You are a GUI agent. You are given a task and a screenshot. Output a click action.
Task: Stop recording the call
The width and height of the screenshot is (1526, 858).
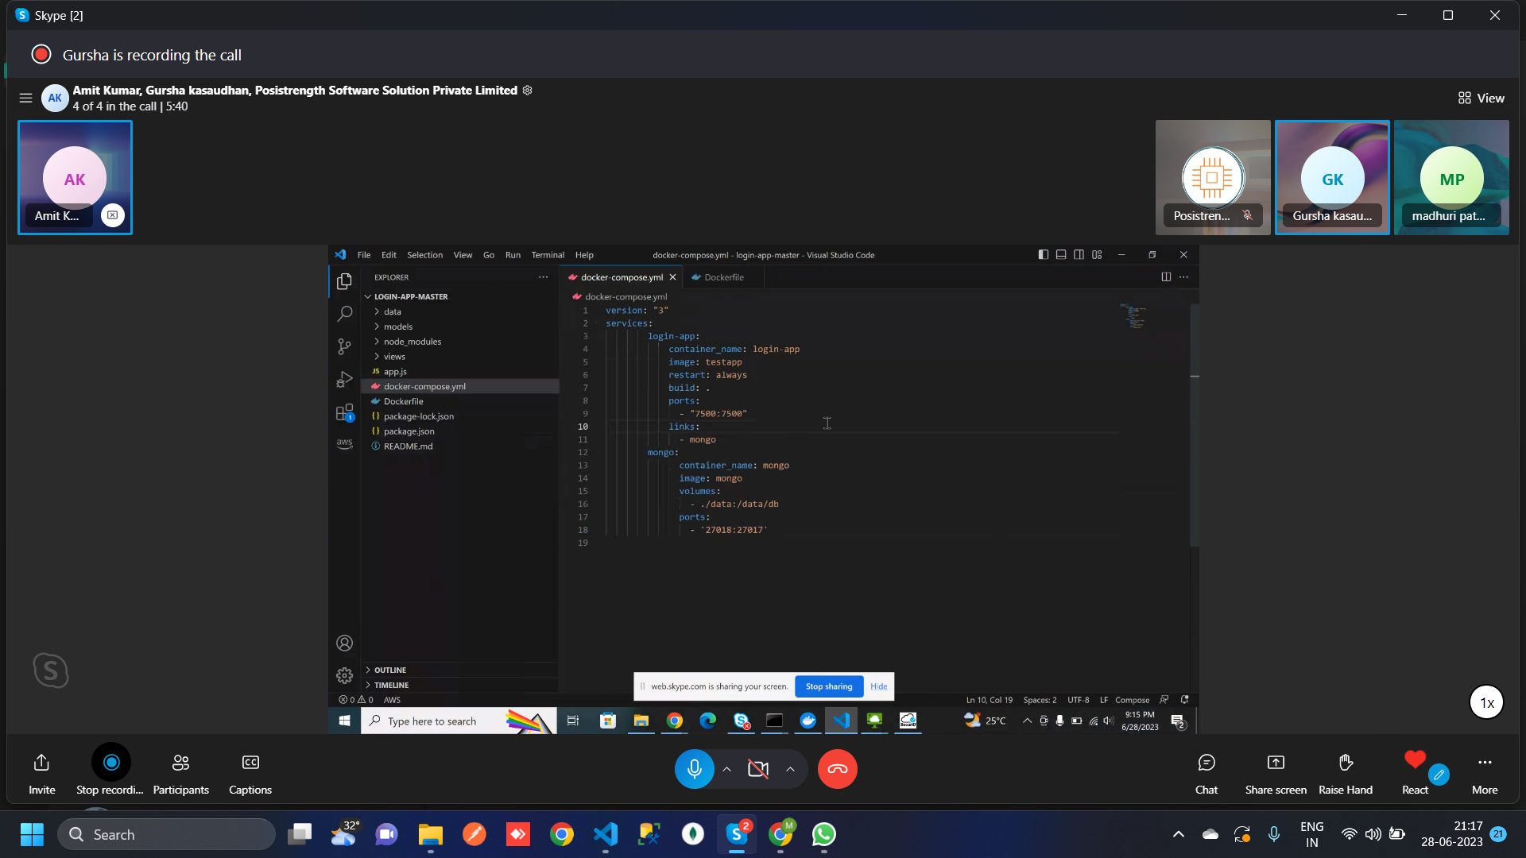click(110, 771)
